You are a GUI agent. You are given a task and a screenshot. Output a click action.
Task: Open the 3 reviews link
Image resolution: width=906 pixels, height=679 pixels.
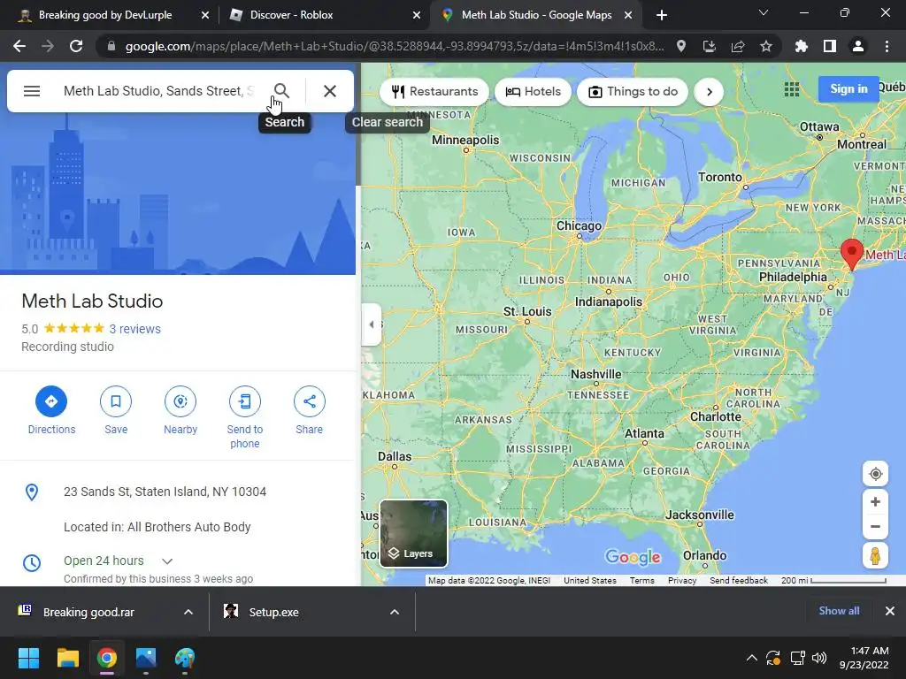tap(135, 329)
